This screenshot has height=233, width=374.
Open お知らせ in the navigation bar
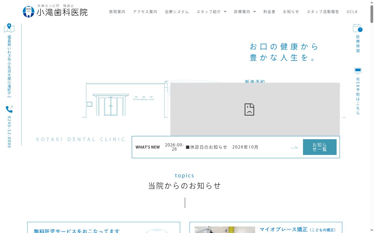pos(291,12)
